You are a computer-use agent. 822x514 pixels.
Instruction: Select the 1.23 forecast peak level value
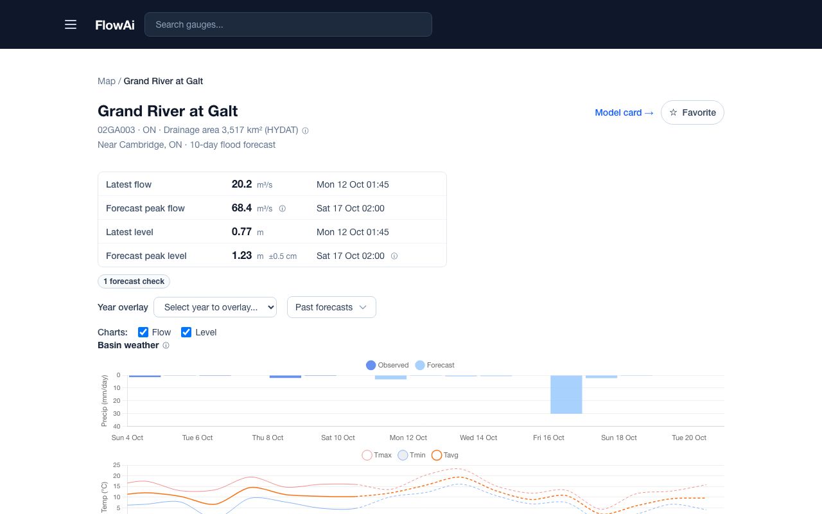point(241,256)
